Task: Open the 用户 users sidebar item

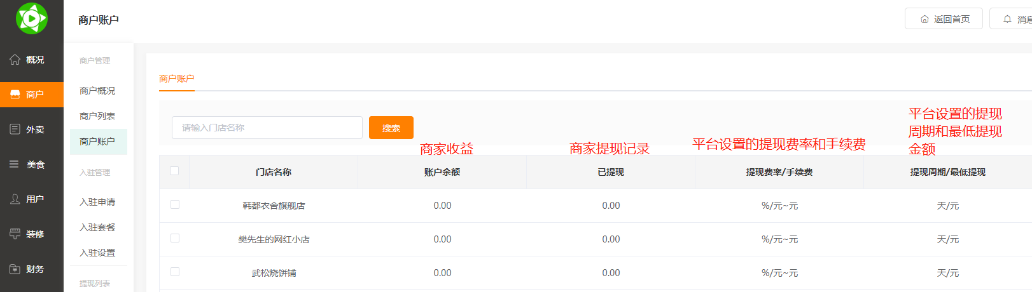Action: pos(32,199)
